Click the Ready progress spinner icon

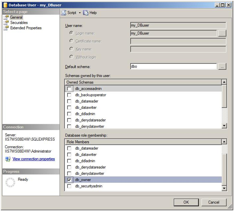coord(10,182)
